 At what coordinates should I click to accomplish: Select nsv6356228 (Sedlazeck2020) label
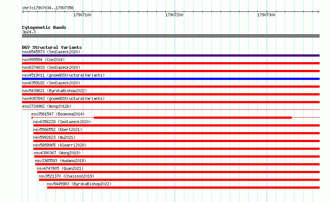point(62,122)
